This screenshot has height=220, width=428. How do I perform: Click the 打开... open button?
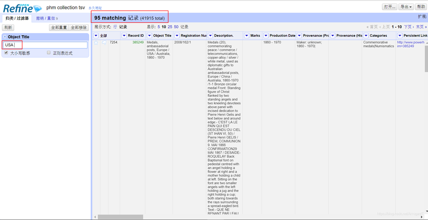pyautogui.click(x=390, y=7)
